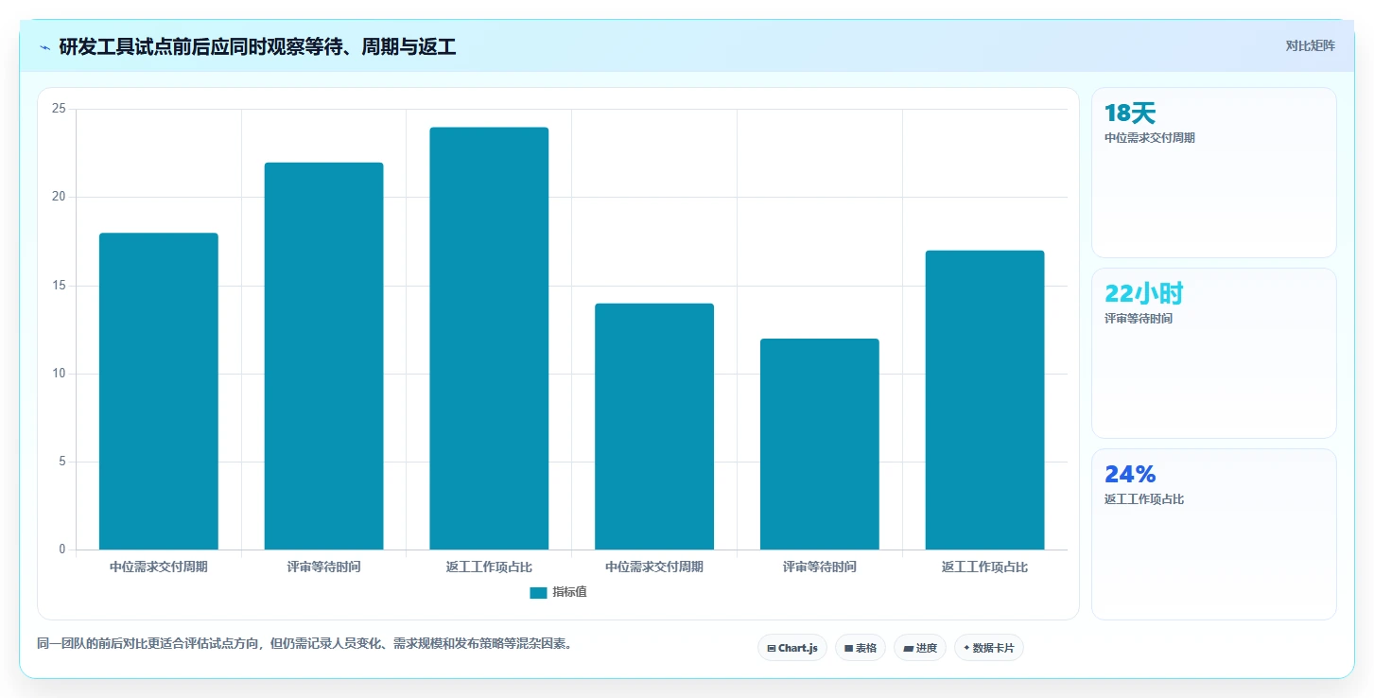The image size is (1374, 698).
Task: Click the chart bar reaching value 18
Action: click(x=159, y=391)
